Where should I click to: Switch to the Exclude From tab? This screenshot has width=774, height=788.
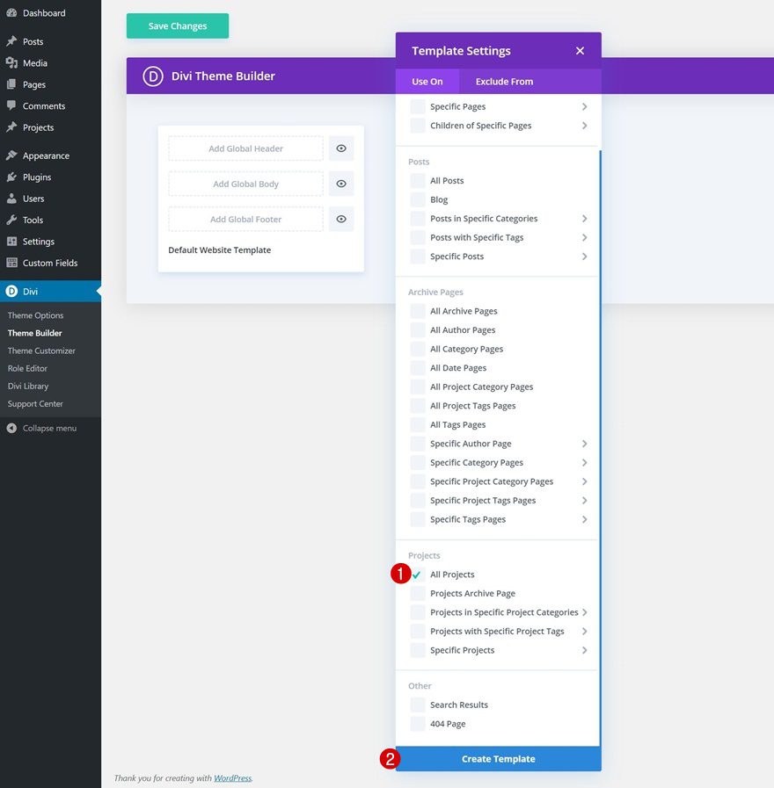503,81
